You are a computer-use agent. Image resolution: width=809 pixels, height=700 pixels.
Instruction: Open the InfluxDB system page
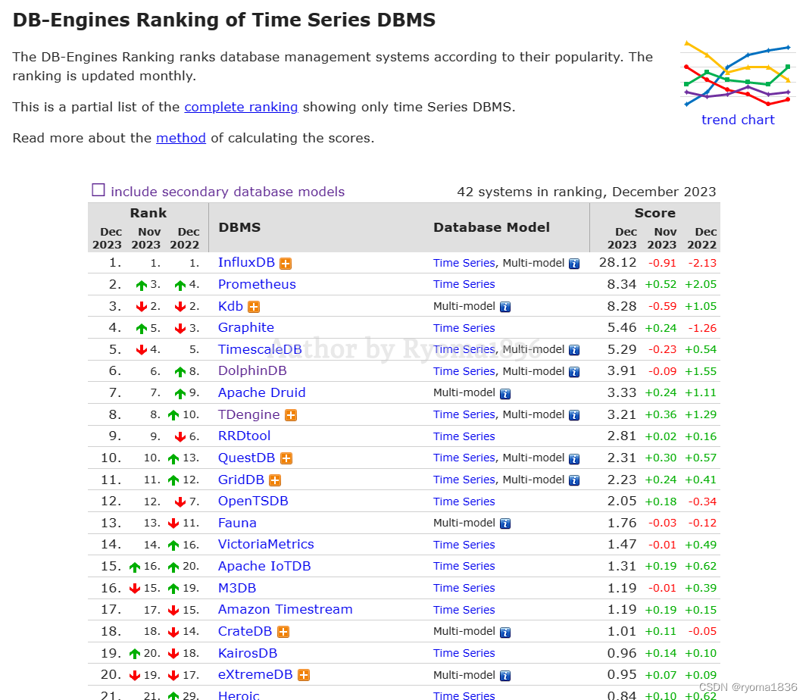[246, 262]
